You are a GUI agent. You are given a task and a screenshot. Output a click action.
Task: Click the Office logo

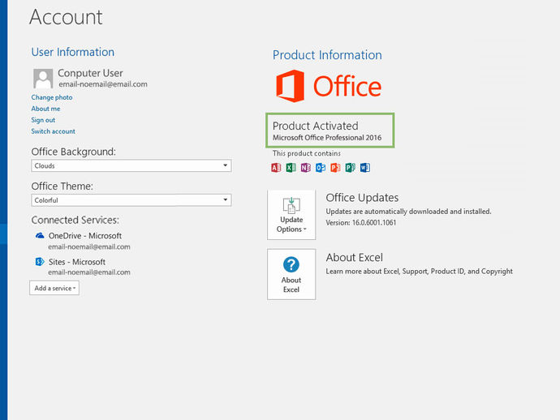329,86
